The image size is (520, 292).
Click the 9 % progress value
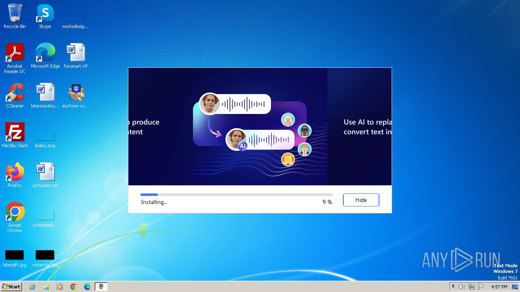(327, 202)
